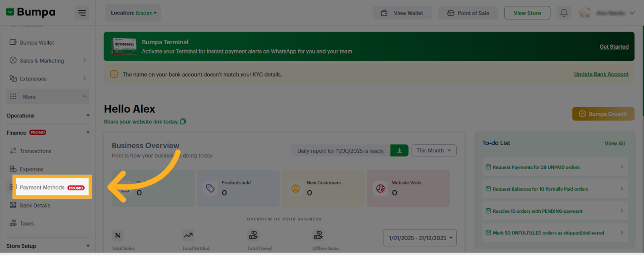Click chevron on UNPAID orders to-do item
This screenshot has height=255, width=644.
point(622,167)
